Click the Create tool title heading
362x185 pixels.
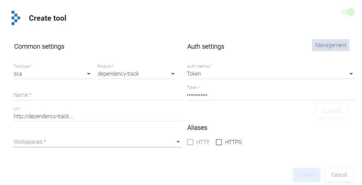(47, 18)
